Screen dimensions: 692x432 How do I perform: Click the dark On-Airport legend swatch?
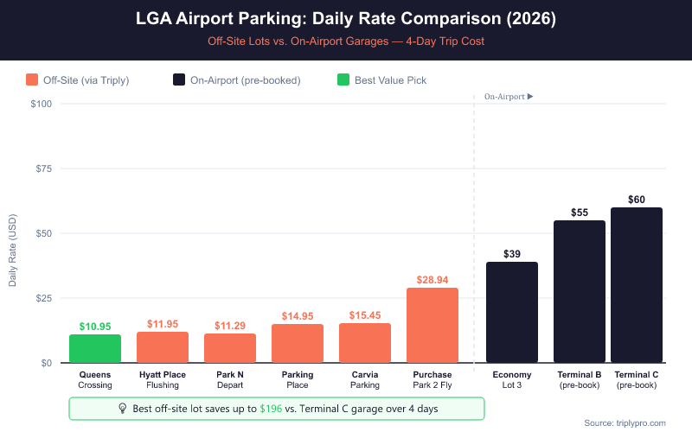[x=179, y=80]
